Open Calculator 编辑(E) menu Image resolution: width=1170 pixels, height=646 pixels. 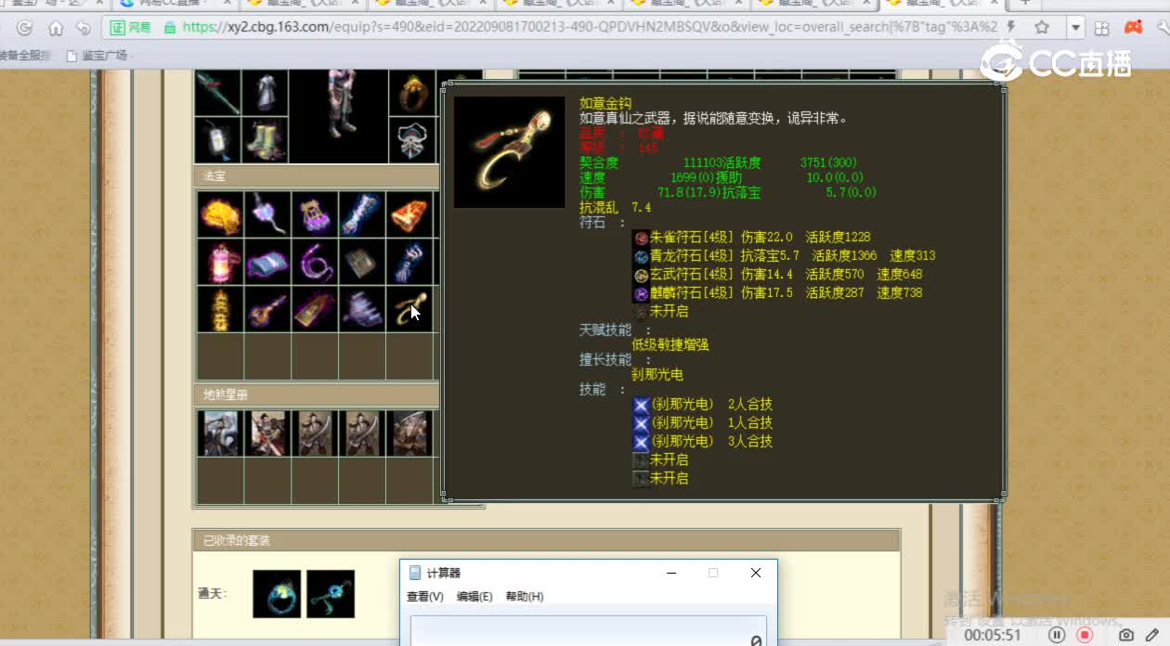point(474,597)
